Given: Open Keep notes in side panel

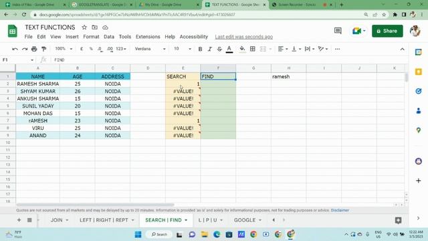Looking at the screenshot, I should (419, 72).
